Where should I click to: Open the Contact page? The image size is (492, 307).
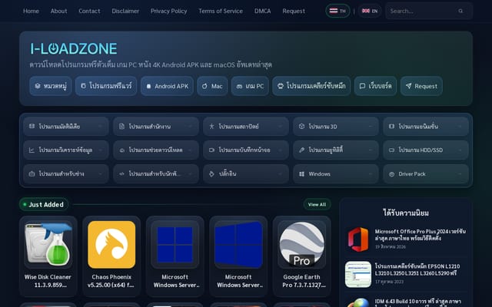coord(89,11)
